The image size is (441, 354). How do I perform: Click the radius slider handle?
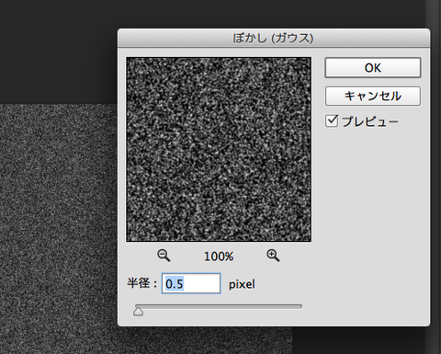point(138,312)
